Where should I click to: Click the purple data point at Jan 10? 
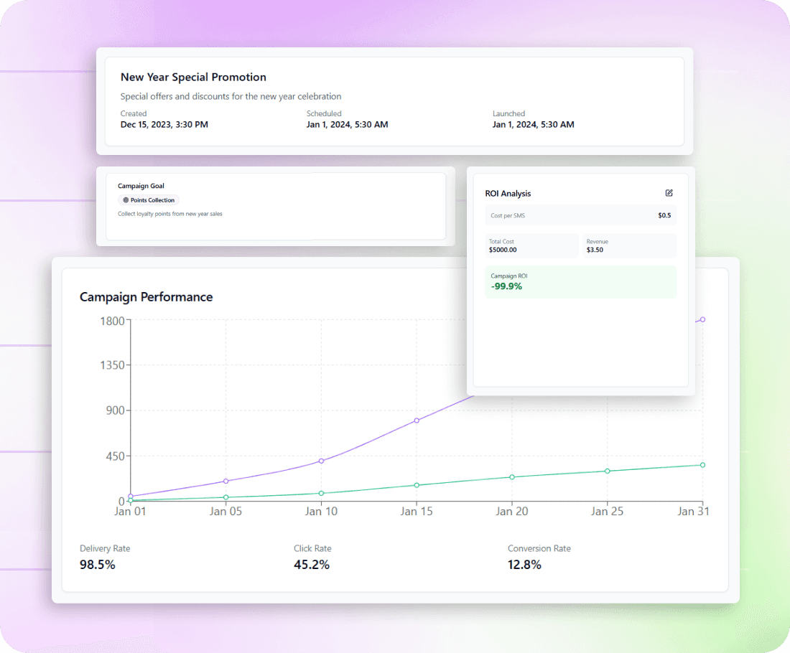coord(322,461)
